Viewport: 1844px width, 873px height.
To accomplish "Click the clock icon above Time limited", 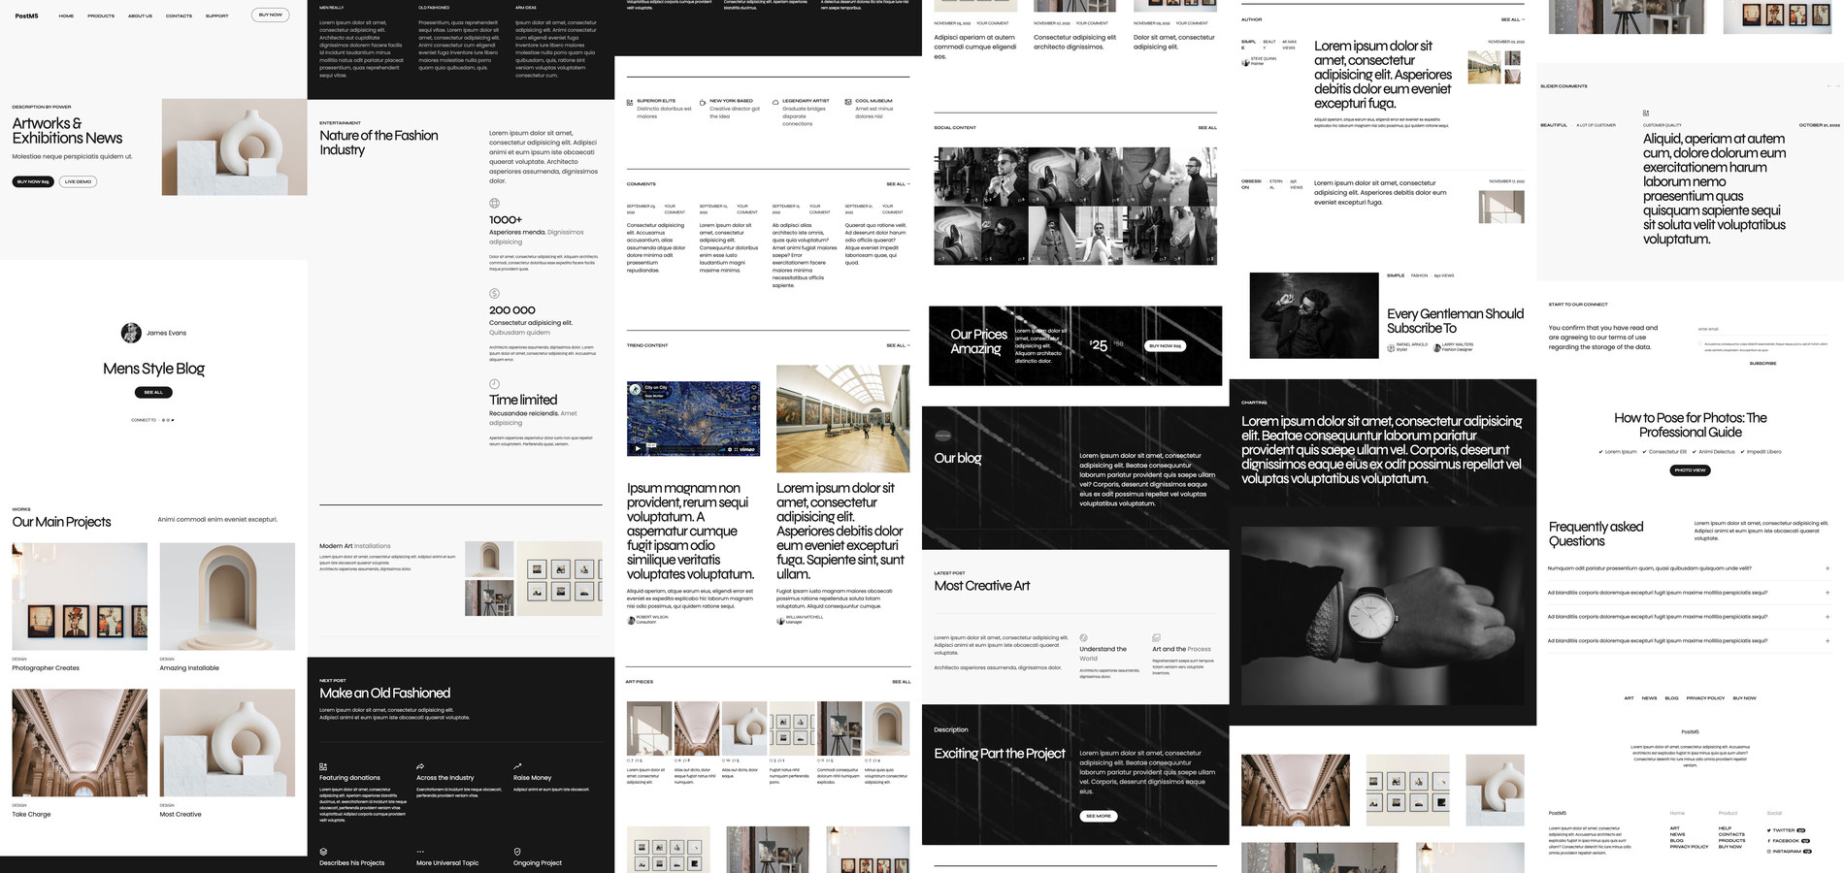I will (494, 384).
